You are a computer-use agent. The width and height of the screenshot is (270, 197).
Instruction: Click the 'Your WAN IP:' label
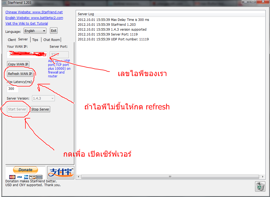17,46
